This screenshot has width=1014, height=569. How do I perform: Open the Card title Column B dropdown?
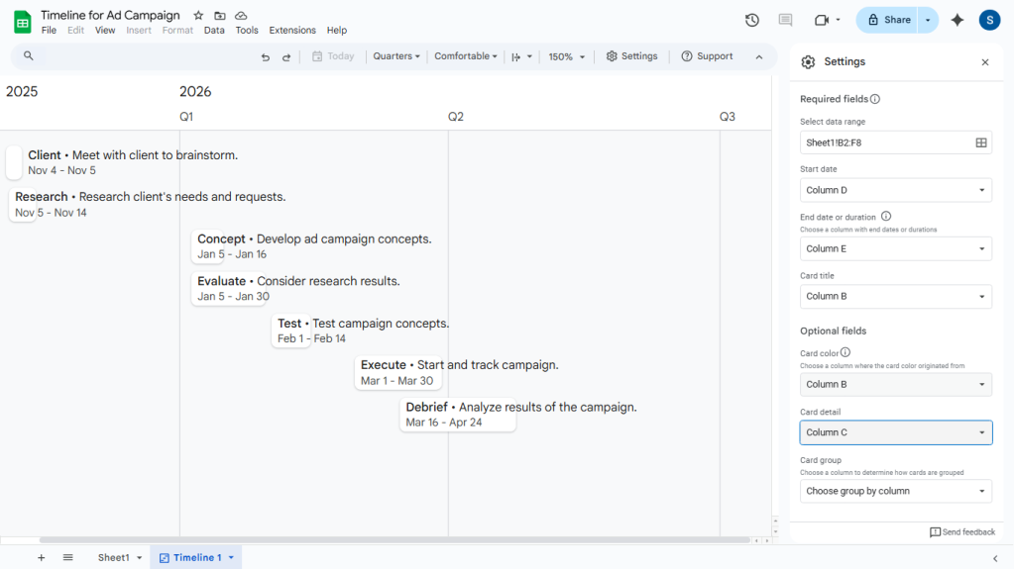coord(896,297)
